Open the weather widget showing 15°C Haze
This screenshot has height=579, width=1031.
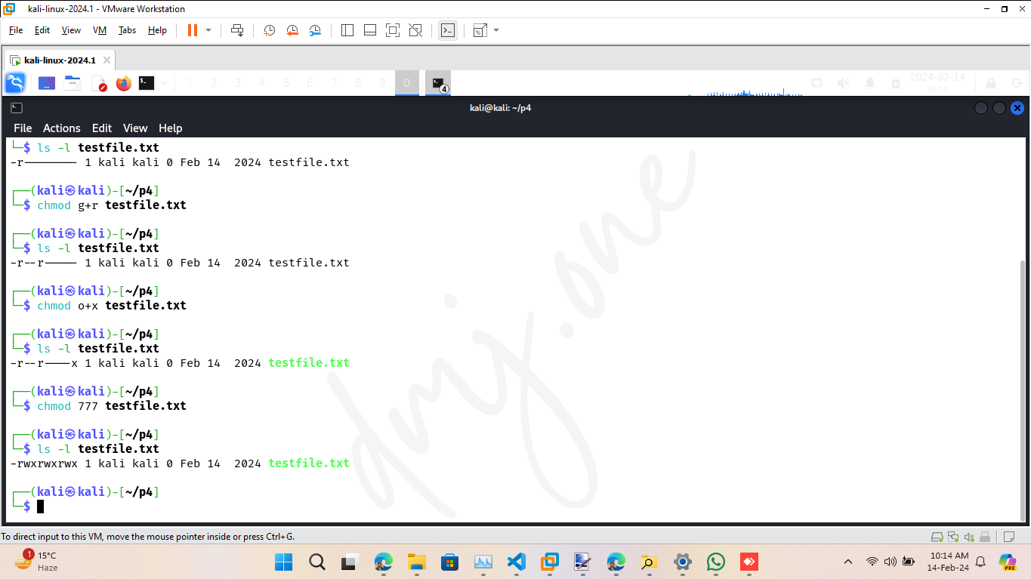coord(36,562)
